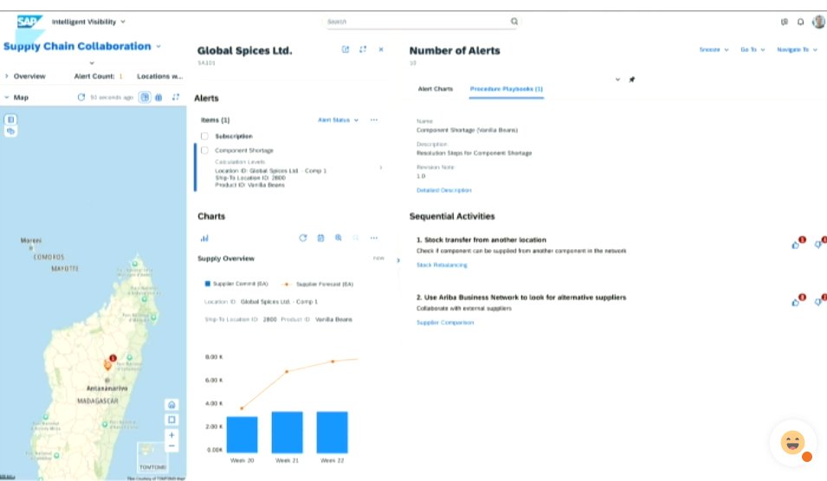
Task: Close the Global Spices Ltd. panel
Action: [381, 49]
